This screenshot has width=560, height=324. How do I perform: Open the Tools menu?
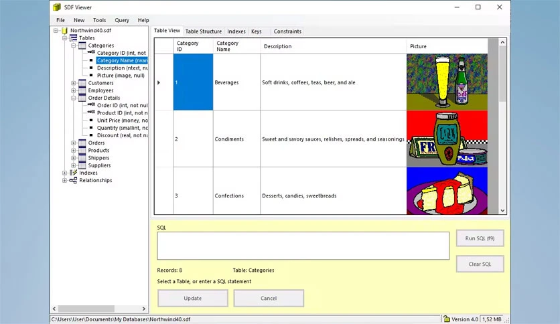click(99, 20)
